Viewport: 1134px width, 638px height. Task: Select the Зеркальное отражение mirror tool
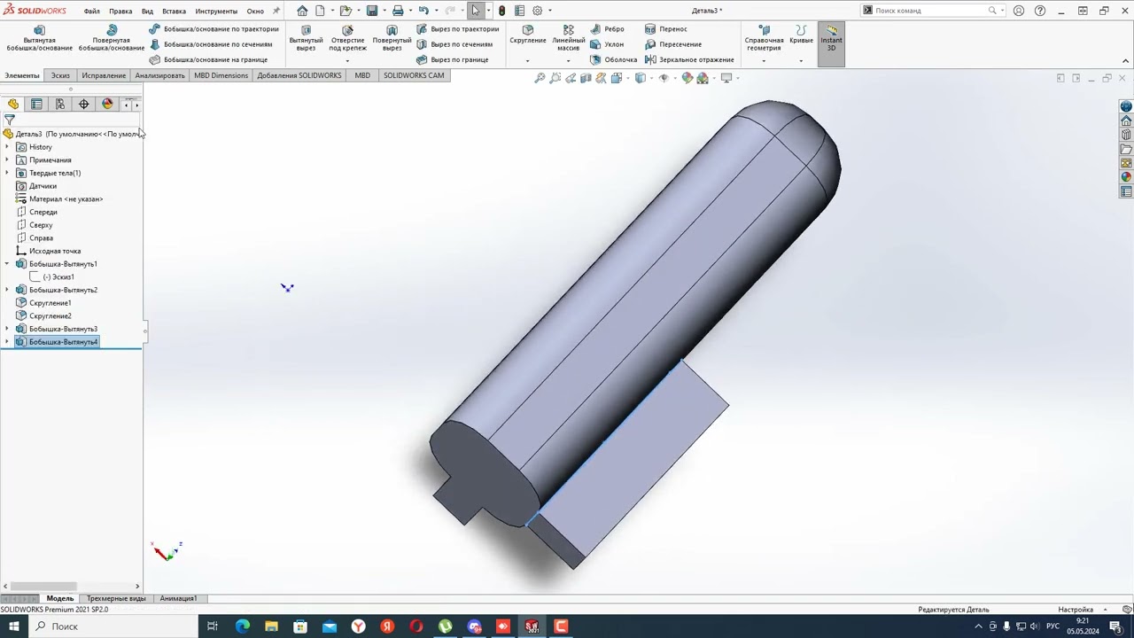pyautogui.click(x=689, y=59)
